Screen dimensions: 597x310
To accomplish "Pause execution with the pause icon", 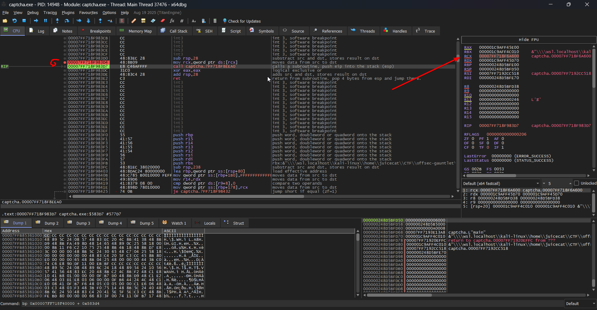I will pyautogui.click(x=45, y=21).
